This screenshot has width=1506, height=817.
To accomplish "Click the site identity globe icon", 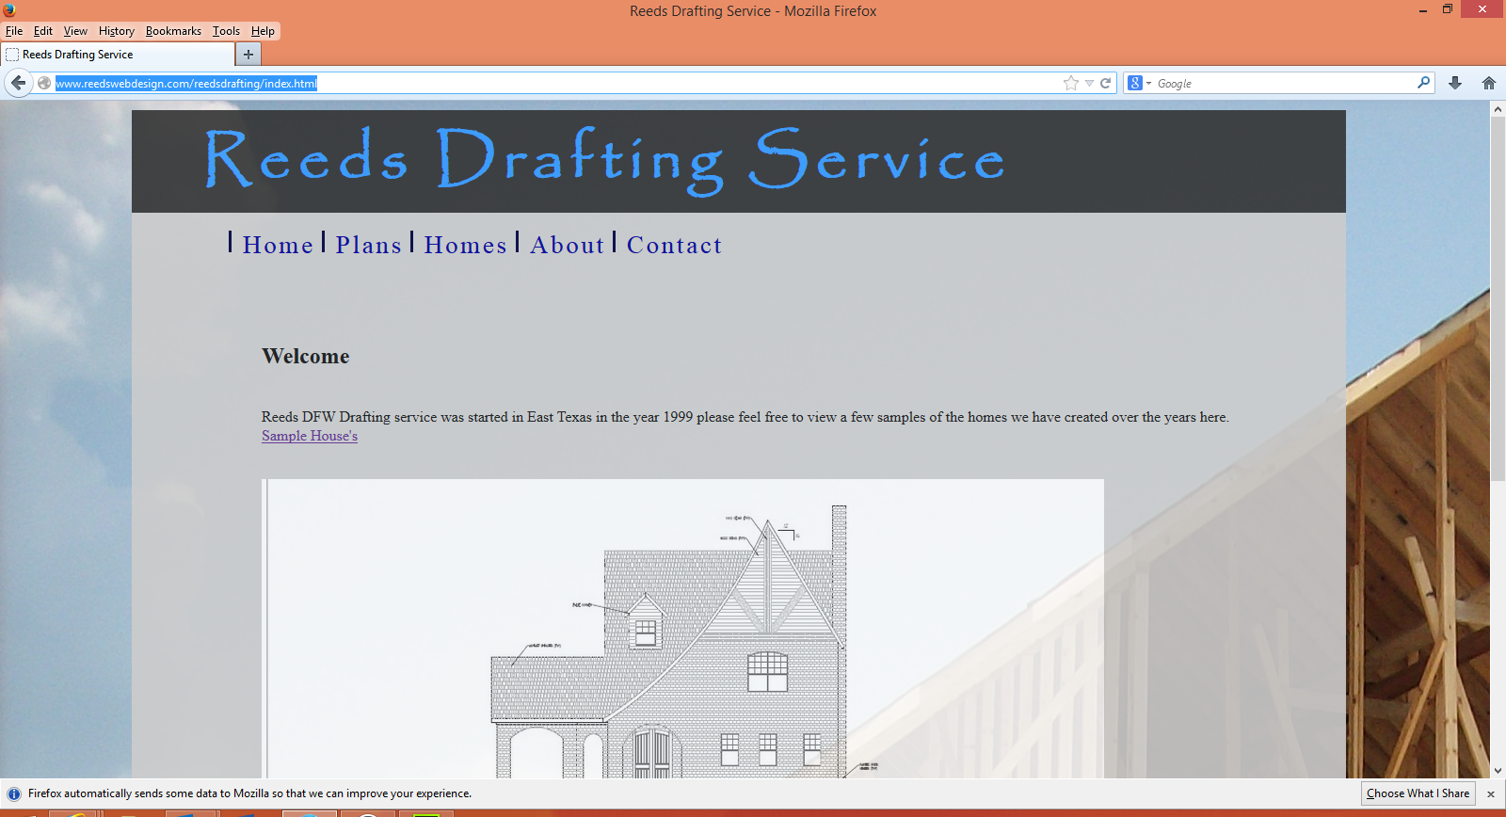I will [44, 83].
